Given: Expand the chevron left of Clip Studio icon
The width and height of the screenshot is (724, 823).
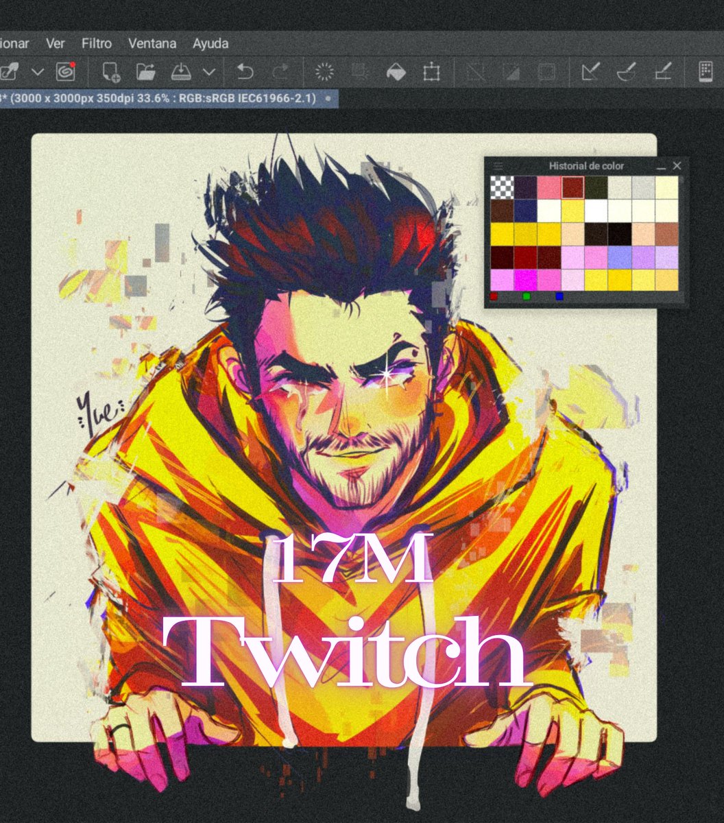Looking at the screenshot, I should 38,71.
